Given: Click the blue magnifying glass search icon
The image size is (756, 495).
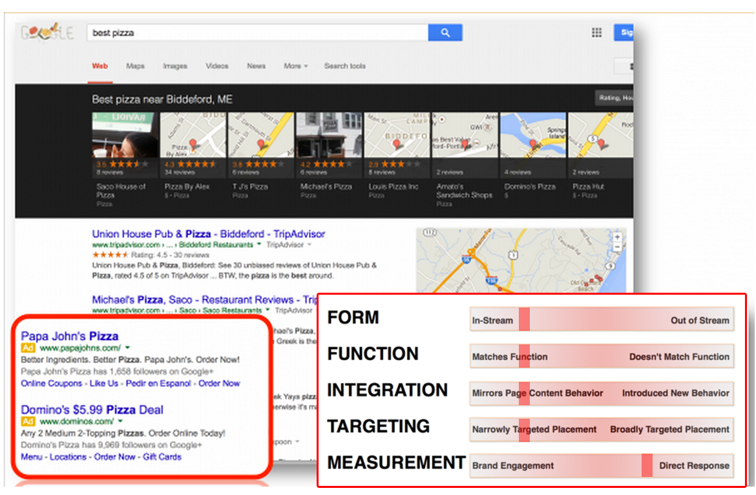Looking at the screenshot, I should (445, 32).
